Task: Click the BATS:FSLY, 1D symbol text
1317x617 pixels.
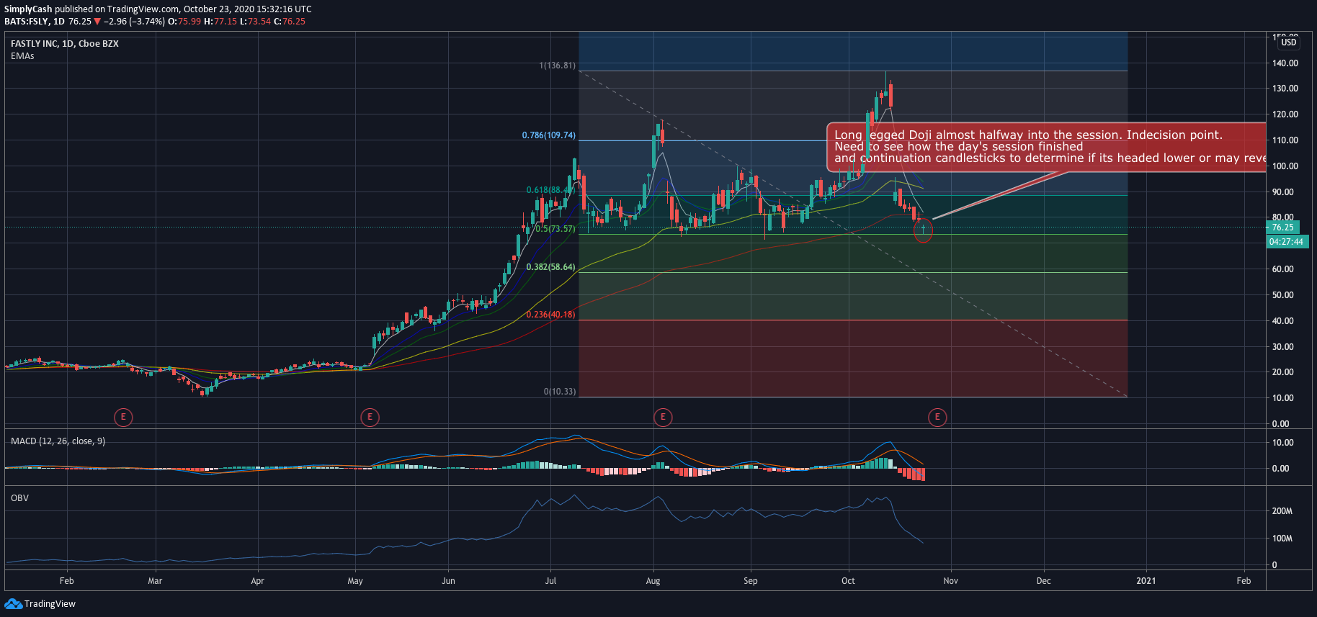Action: click(35, 22)
